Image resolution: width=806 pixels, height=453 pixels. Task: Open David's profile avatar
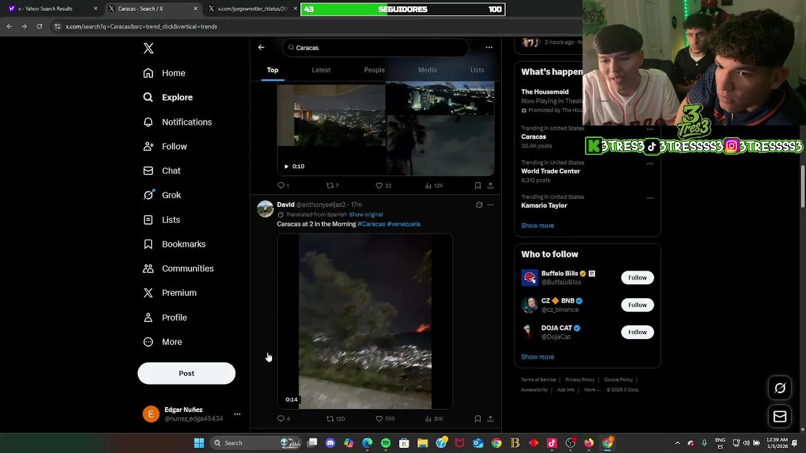(265, 209)
